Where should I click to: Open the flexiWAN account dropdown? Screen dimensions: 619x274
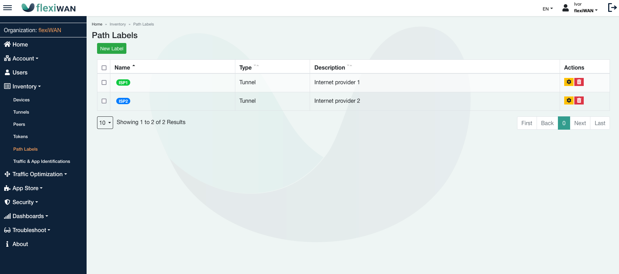click(x=586, y=10)
